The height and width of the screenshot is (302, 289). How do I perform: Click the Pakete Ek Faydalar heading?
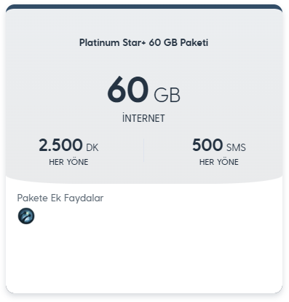coord(60,198)
